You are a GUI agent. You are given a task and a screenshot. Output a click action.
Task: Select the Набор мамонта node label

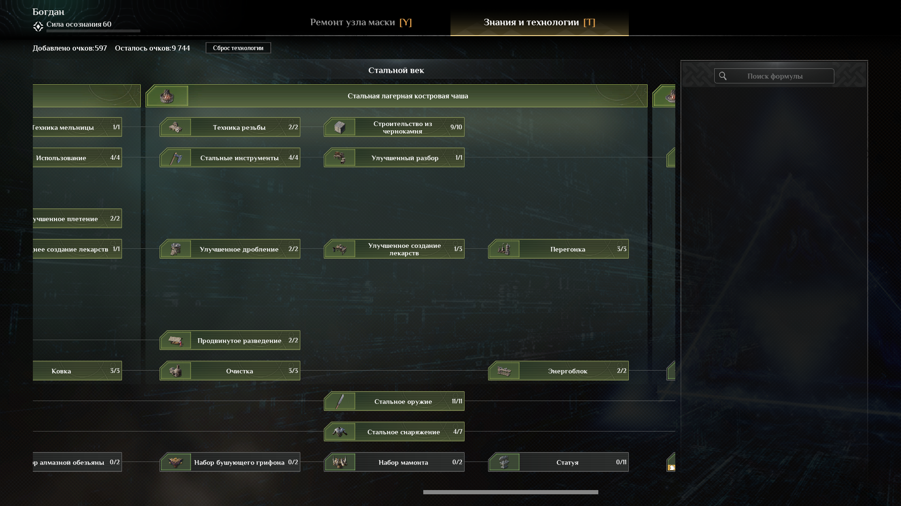coord(403,462)
